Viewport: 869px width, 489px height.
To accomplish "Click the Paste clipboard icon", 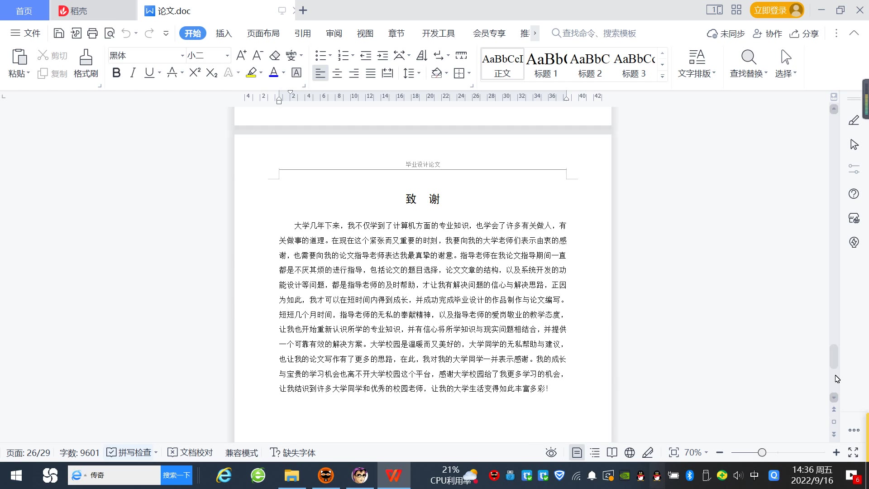I will [x=19, y=57].
